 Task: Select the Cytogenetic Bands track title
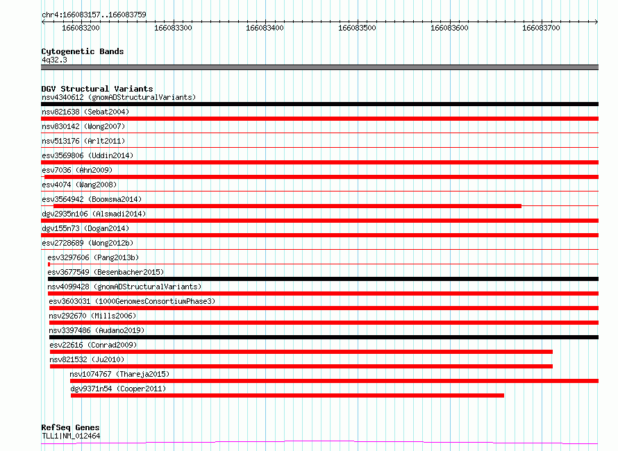[x=83, y=51]
